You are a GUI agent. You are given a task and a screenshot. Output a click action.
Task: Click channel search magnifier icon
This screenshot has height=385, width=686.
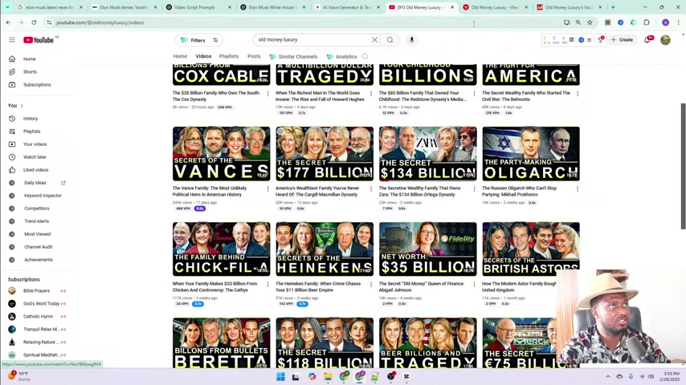pyautogui.click(x=365, y=56)
